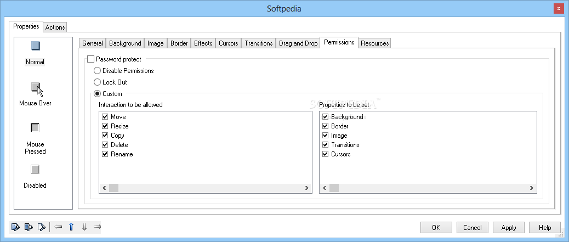Uncheck Background in Properties to be set
The image size is (569, 242).
click(326, 117)
